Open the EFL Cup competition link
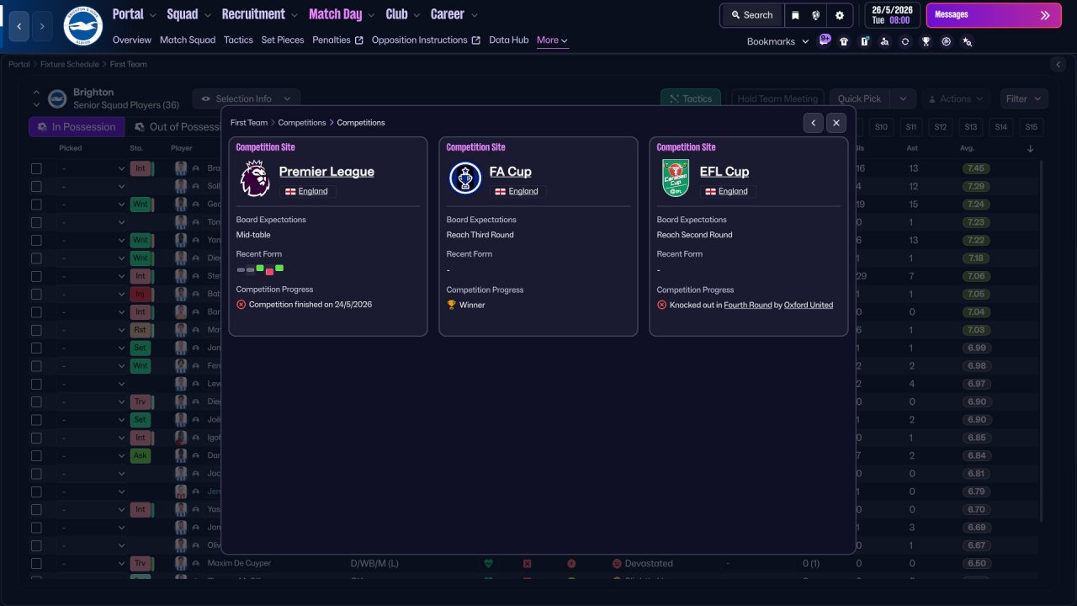Image resolution: width=1077 pixels, height=606 pixels. coord(724,172)
